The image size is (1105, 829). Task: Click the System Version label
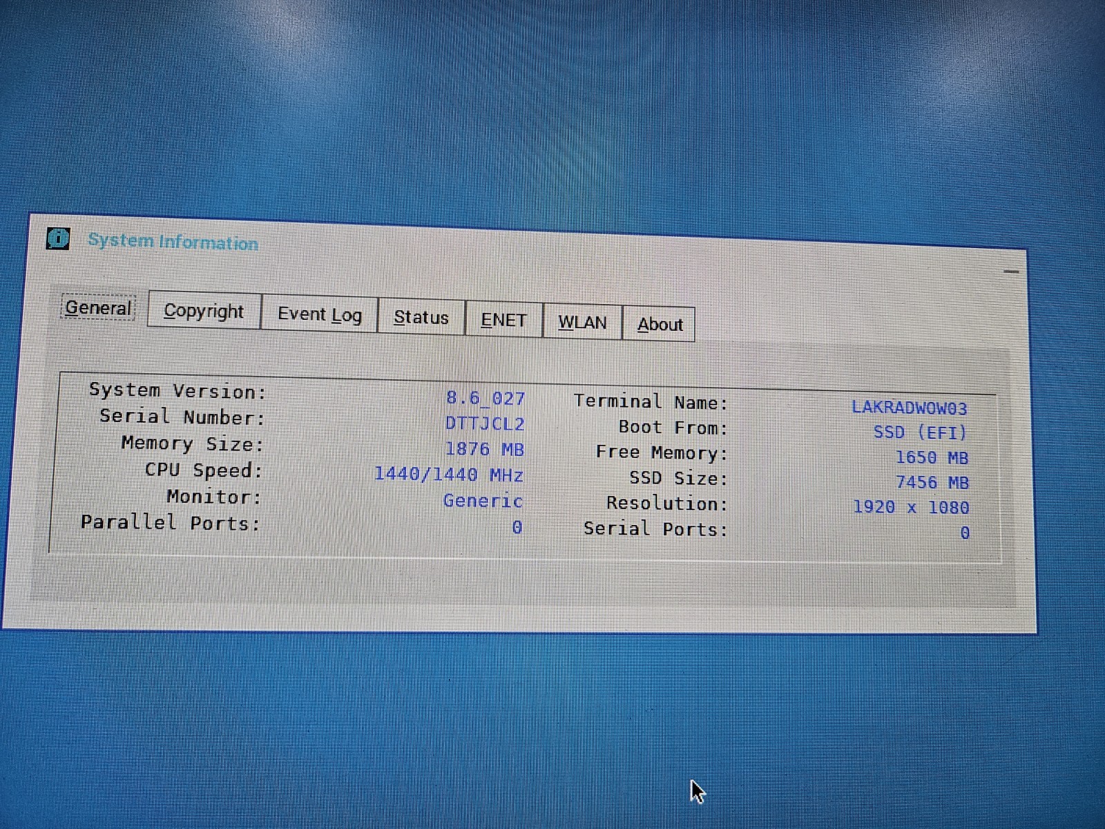[x=177, y=391]
